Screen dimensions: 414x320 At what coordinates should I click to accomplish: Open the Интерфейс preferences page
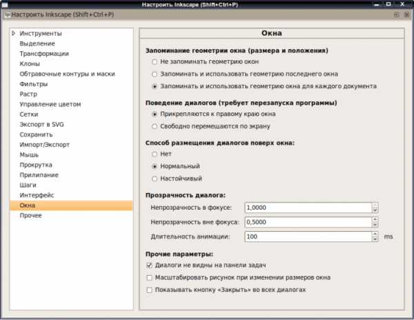point(37,195)
